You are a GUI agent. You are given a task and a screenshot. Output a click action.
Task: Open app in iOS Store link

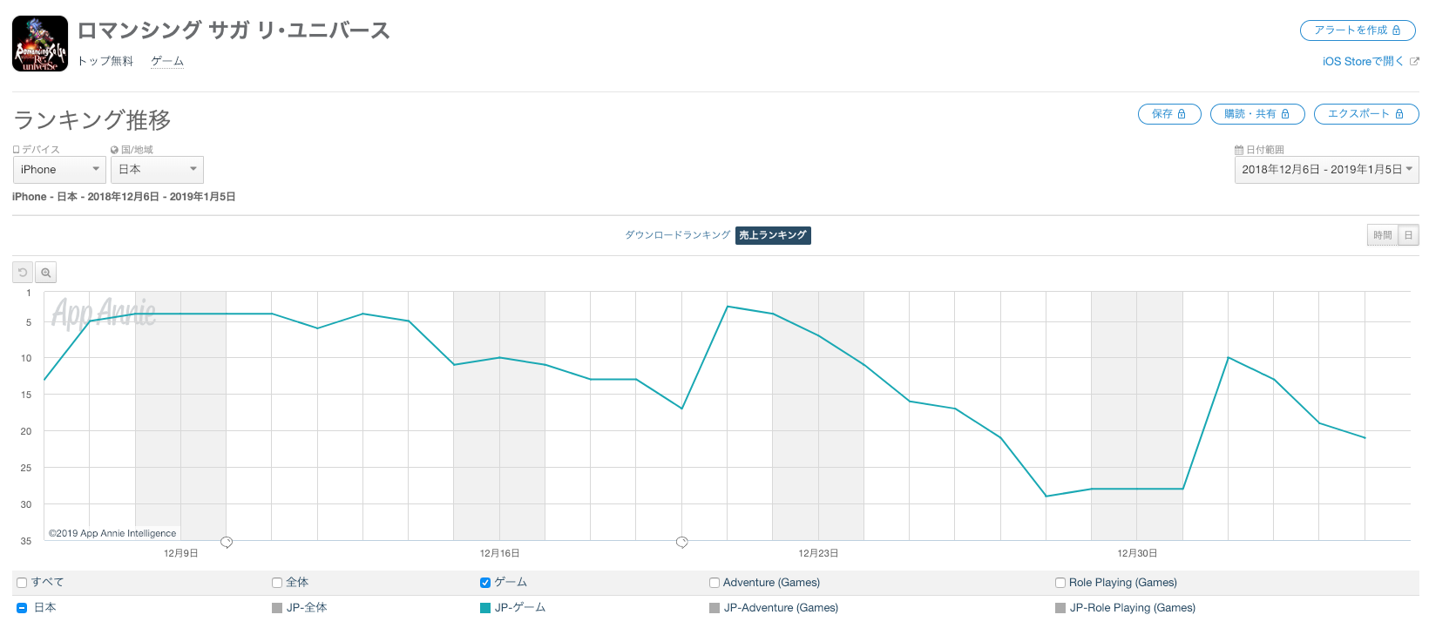(x=1363, y=61)
